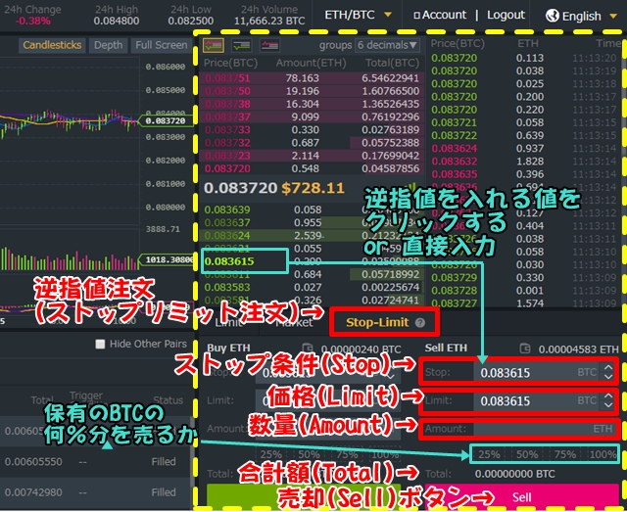
Task: Decrease the sell Stop price with down arrow
Action: (x=608, y=377)
